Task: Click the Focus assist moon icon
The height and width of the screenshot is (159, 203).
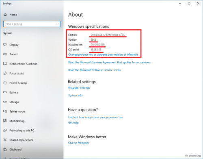Action: click(x=5, y=73)
